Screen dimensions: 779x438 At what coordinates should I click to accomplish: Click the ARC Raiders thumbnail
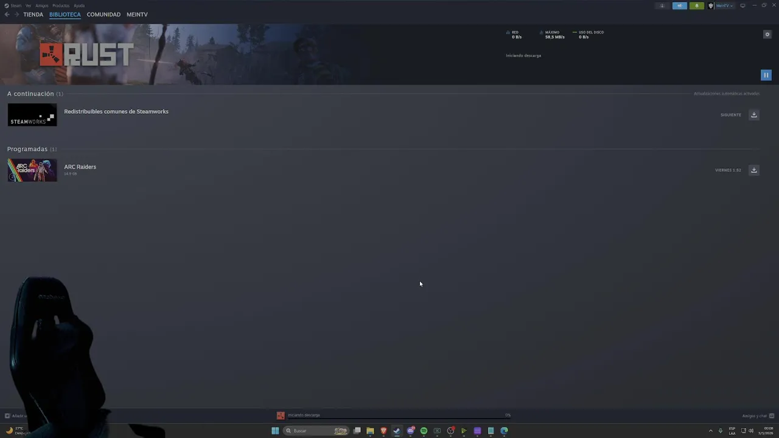(32, 170)
